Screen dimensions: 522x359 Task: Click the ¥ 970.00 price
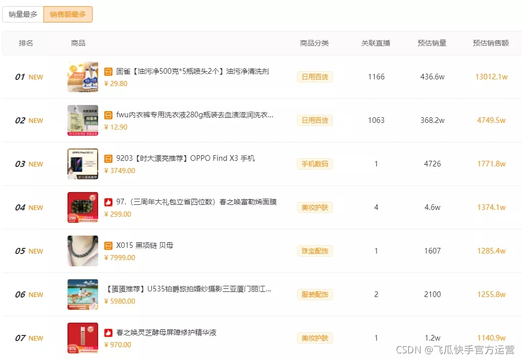coord(118,345)
